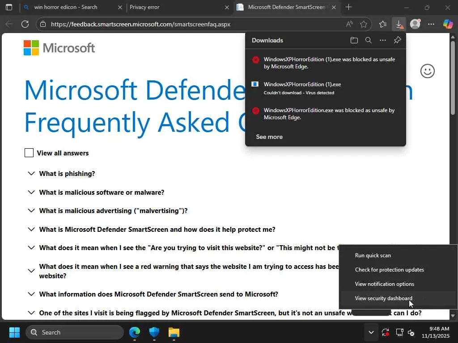Image resolution: width=458 pixels, height=343 pixels.
Task: Launch Copilot from the toolbar
Action: 447,24
